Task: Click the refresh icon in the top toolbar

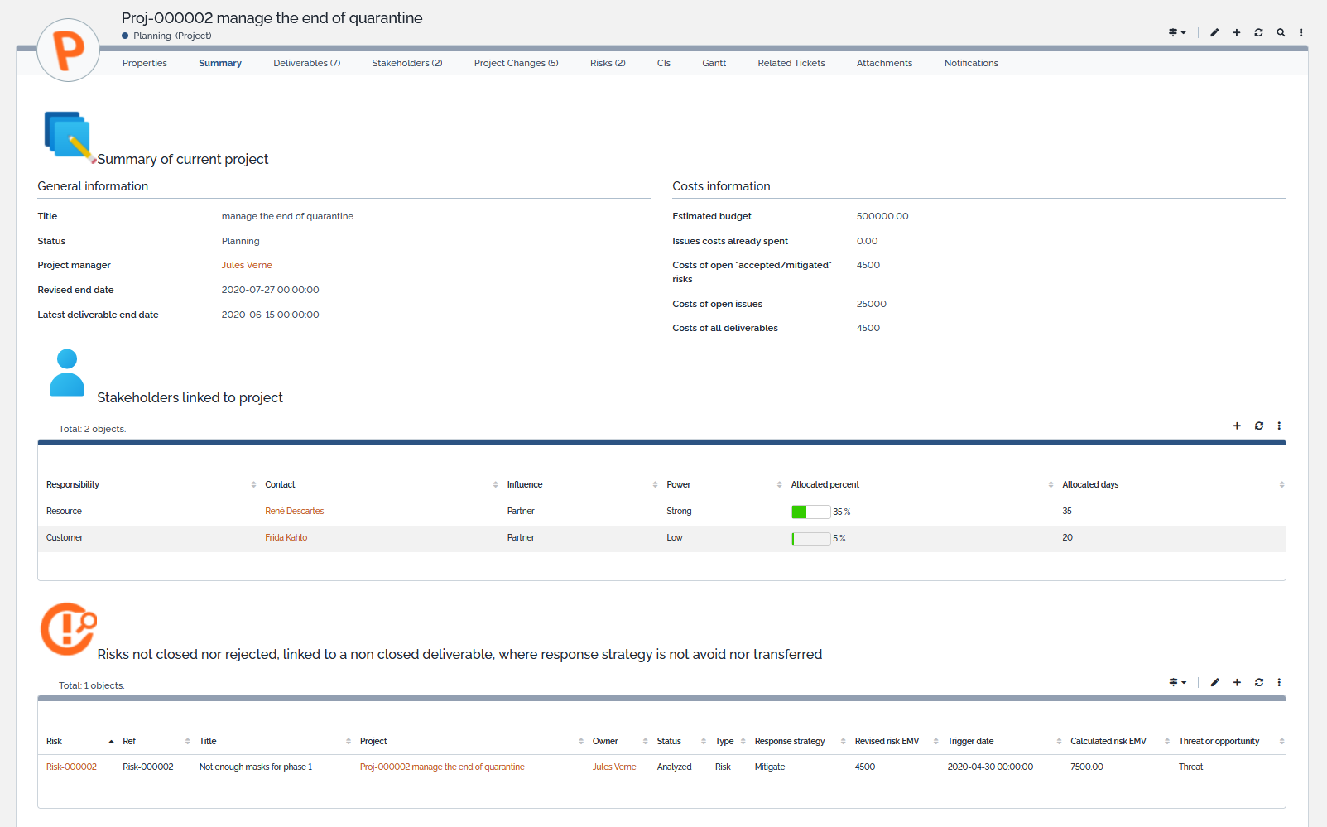Action: coord(1258,32)
